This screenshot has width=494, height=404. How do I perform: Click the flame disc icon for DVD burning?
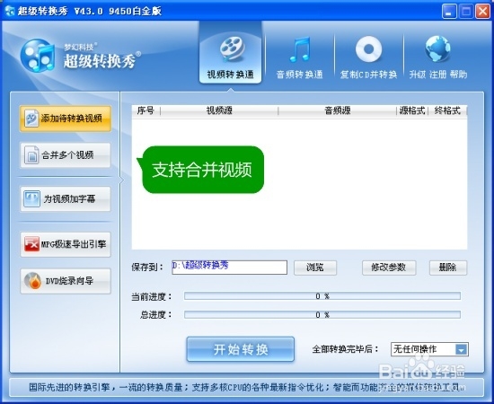(32, 281)
